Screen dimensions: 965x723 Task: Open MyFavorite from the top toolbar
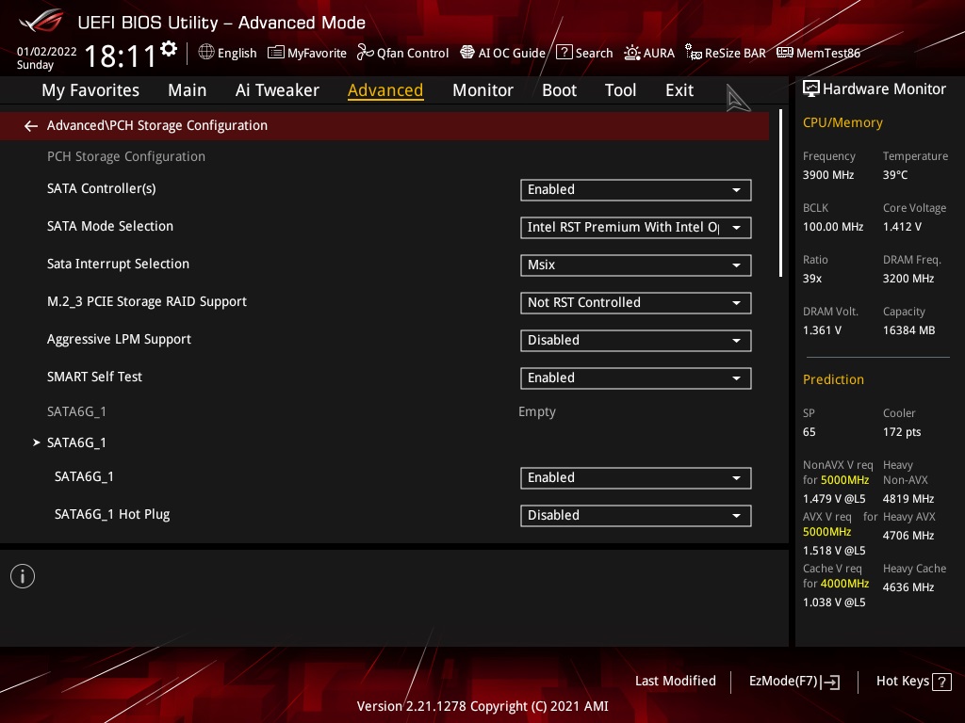(307, 54)
